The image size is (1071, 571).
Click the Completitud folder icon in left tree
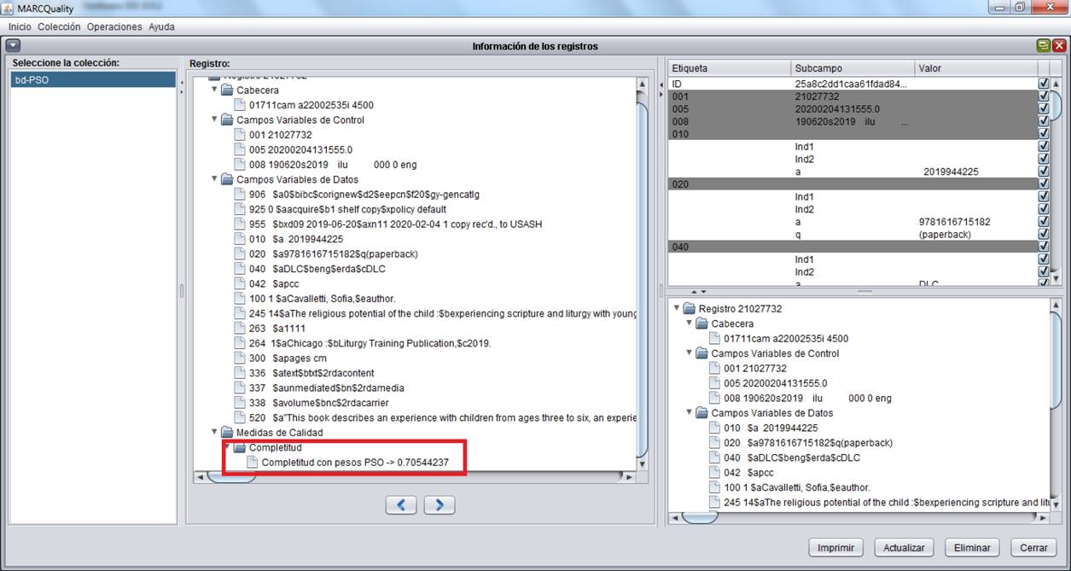click(x=239, y=447)
